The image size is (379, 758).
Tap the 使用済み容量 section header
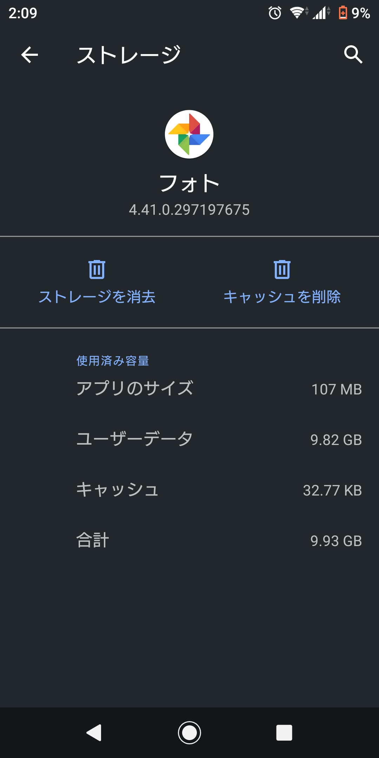pyautogui.click(x=113, y=361)
